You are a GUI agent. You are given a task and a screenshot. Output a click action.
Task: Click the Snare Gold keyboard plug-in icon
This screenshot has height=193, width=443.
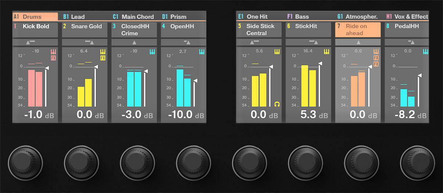tap(103, 52)
